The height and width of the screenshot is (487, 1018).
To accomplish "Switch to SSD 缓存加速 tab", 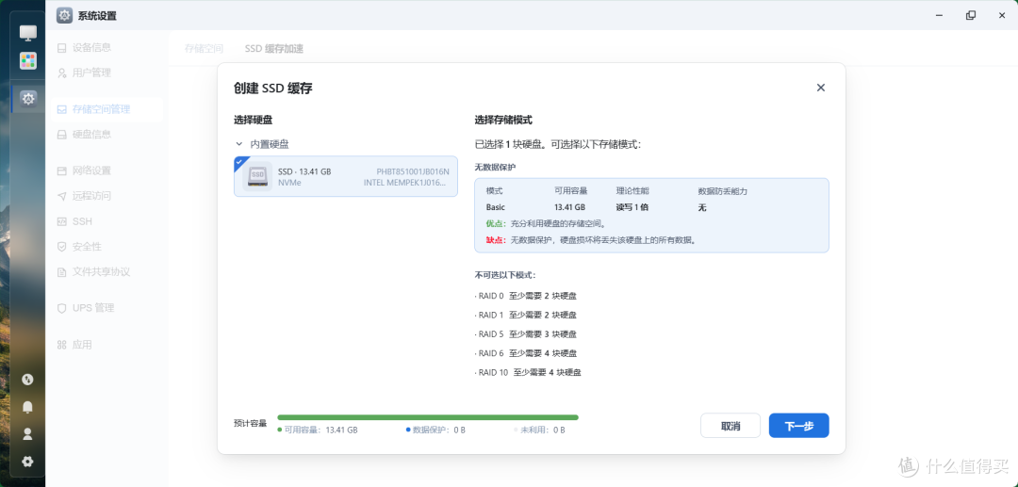I will [x=274, y=49].
